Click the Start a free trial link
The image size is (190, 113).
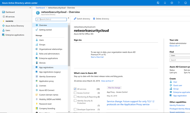97,57
